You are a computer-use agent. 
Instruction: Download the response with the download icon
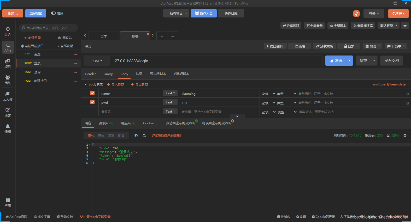pos(405,135)
